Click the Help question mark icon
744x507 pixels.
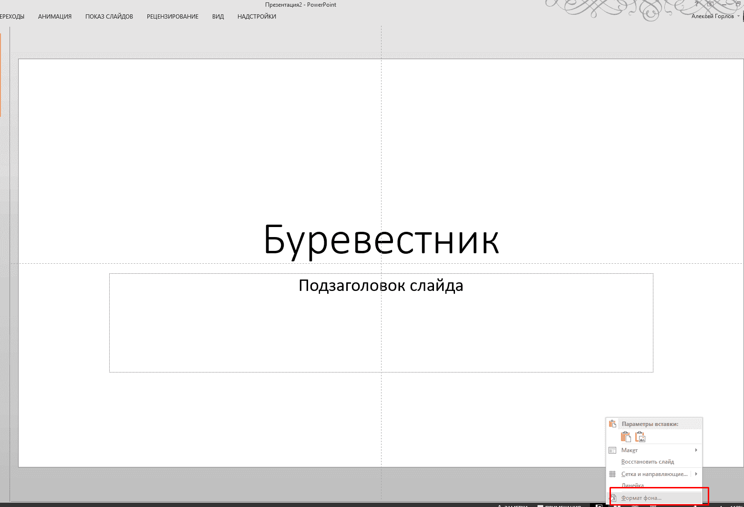tap(696, 4)
